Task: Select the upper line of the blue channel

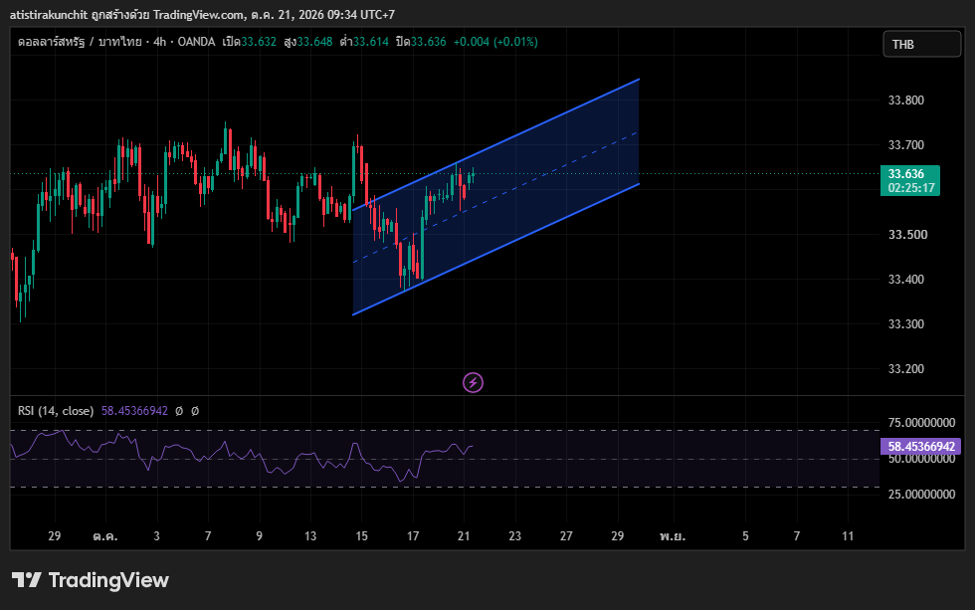Action: pos(496,144)
